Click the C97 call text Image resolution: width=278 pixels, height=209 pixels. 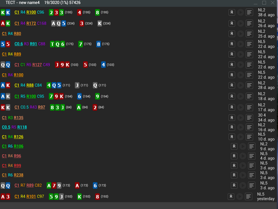click(41, 196)
